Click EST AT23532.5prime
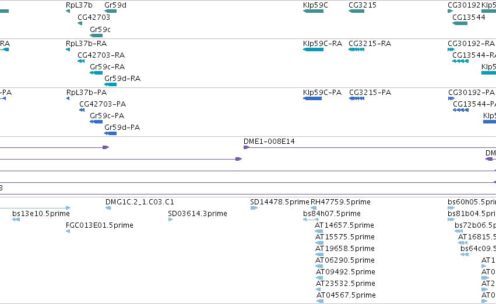Screen dimensions: 496x304 [346, 284]
